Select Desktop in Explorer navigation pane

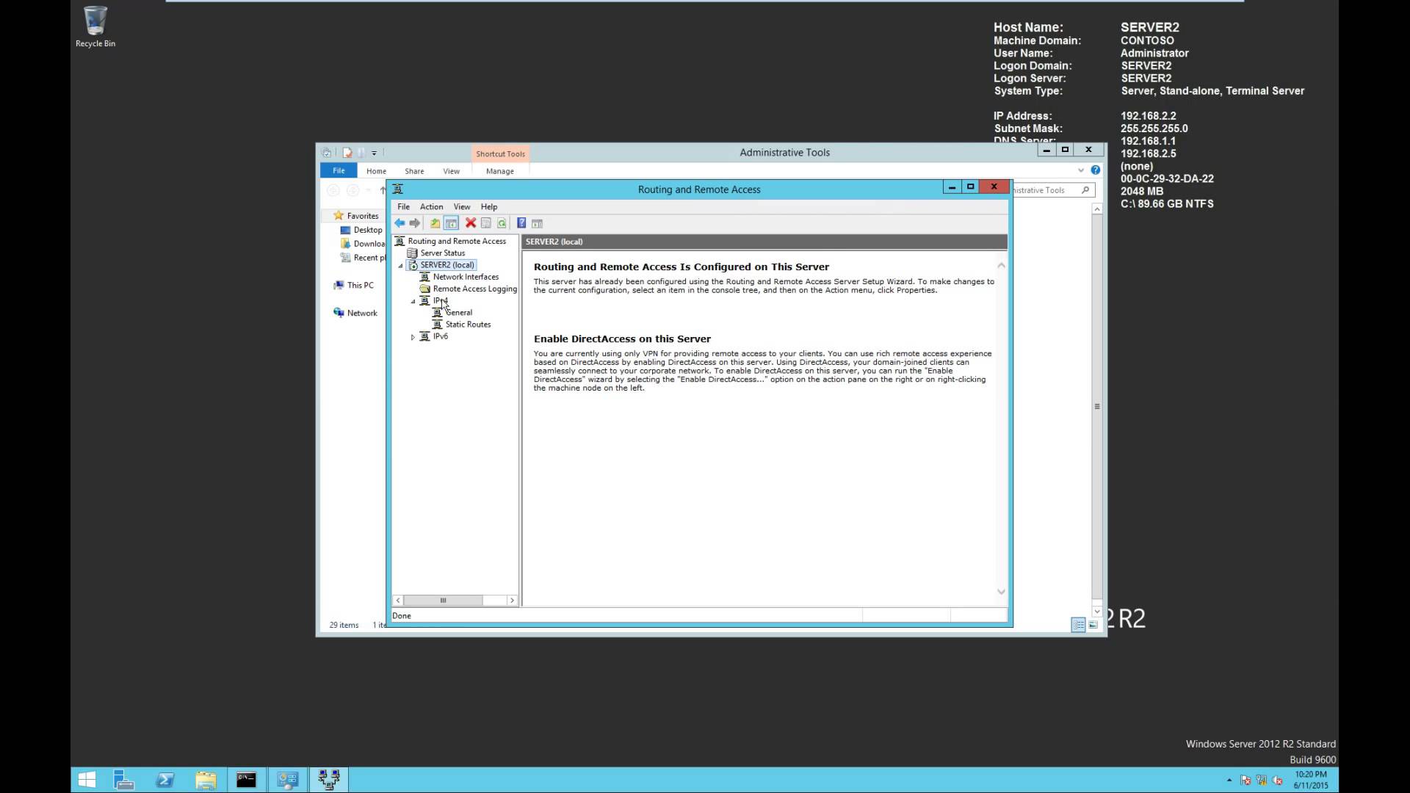[367, 230]
